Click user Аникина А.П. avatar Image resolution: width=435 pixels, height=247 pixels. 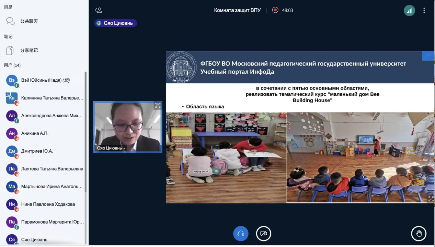coord(12,133)
